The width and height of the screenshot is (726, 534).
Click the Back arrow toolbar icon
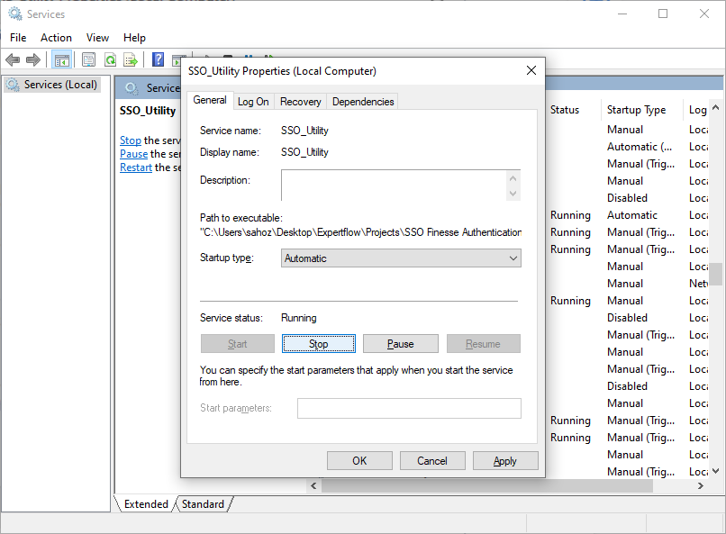click(13, 59)
